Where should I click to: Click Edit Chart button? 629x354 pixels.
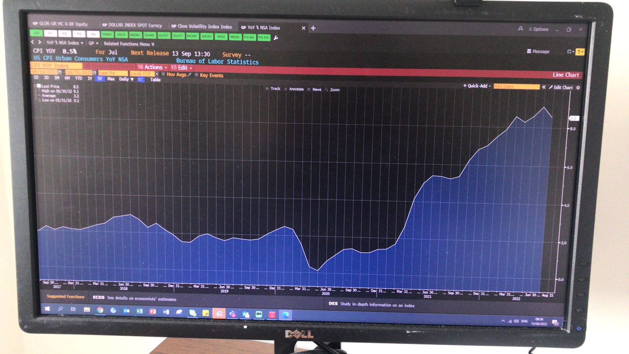[x=561, y=88]
